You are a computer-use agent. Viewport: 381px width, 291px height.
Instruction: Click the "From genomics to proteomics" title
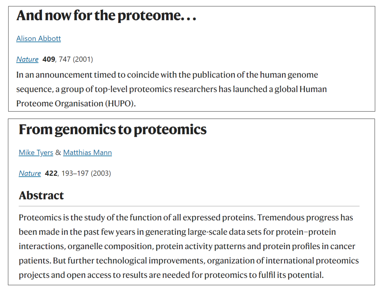coord(113,129)
